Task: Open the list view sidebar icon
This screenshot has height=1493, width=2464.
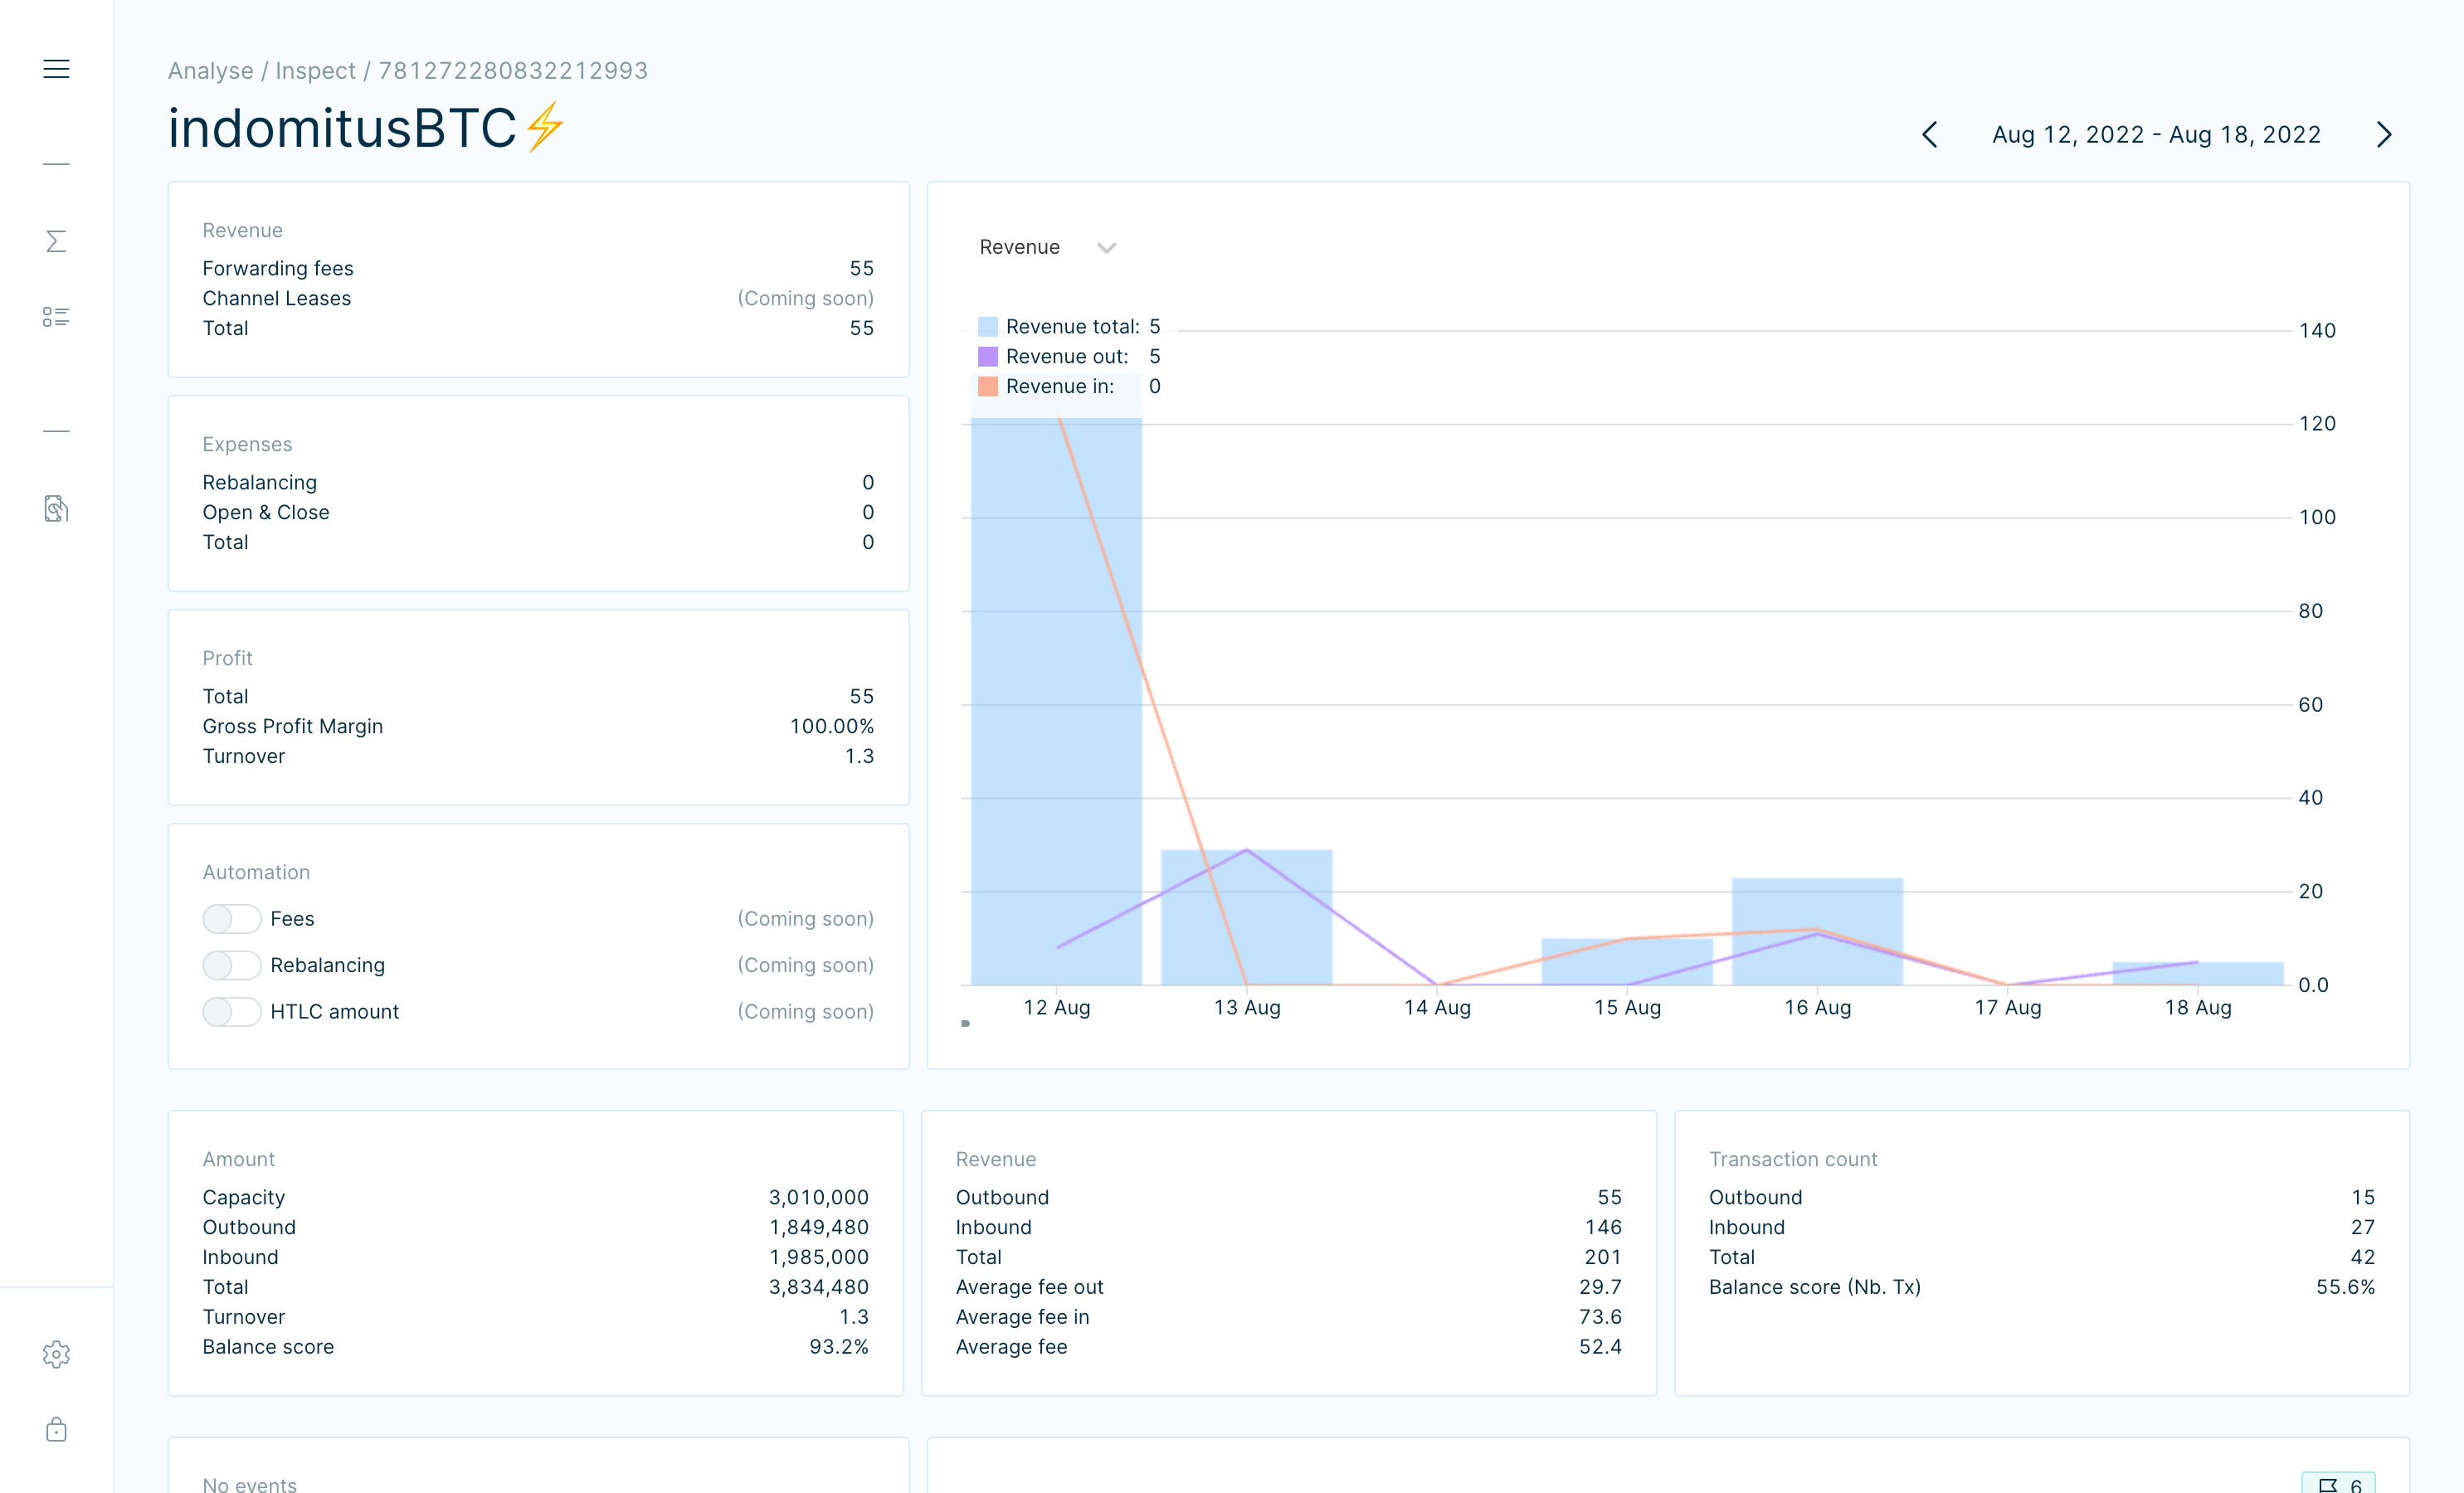Action: point(56,317)
